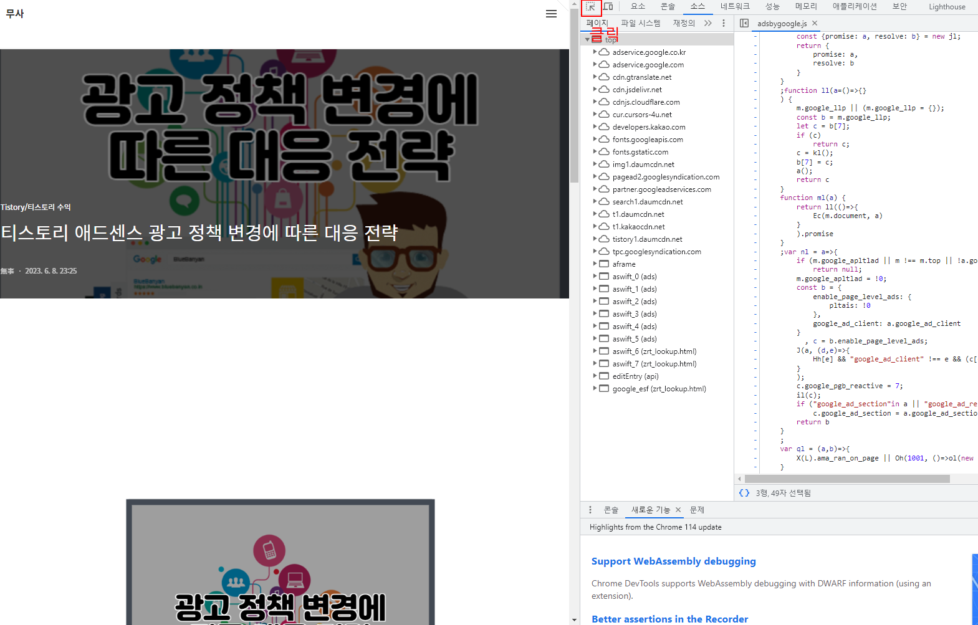978x625 pixels.
Task: Select fonts.gstatic.com tree item
Action: (640, 152)
